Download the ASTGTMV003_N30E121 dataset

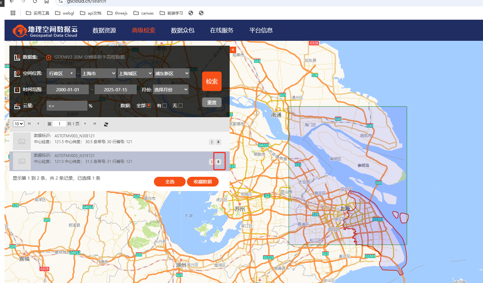click(218, 142)
